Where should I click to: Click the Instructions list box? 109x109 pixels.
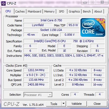[x=64, y=57]
